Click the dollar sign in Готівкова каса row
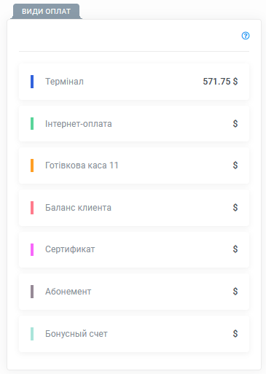 (235, 165)
